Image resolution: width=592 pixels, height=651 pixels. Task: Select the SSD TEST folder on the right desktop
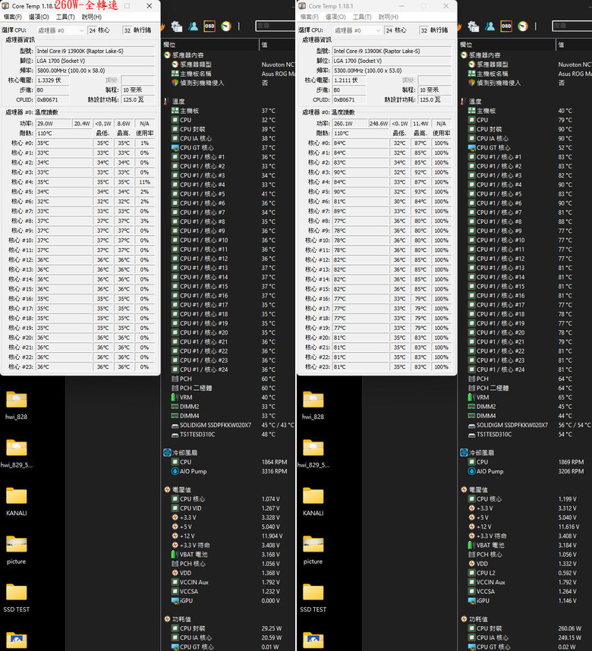[x=313, y=599]
